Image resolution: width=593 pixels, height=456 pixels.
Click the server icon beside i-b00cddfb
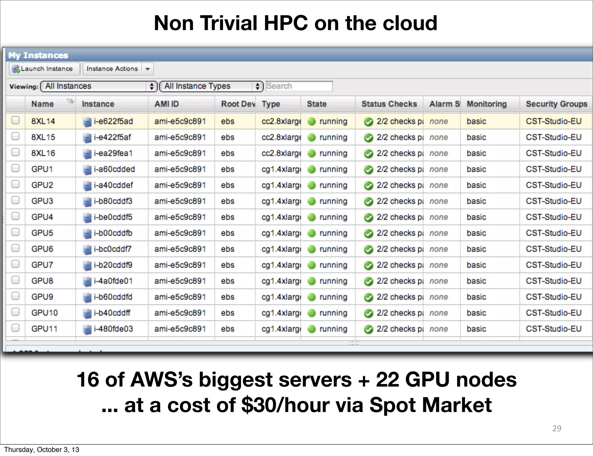[87, 234]
